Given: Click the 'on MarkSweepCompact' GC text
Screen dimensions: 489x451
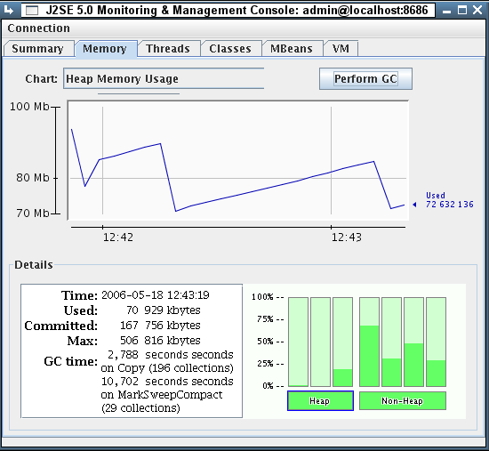Looking at the screenshot, I should pyautogui.click(x=162, y=395).
